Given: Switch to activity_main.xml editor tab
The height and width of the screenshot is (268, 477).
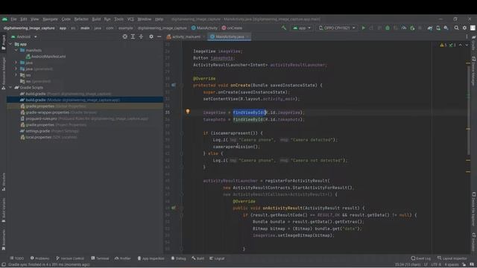Looking at the screenshot, I should coord(186,36).
